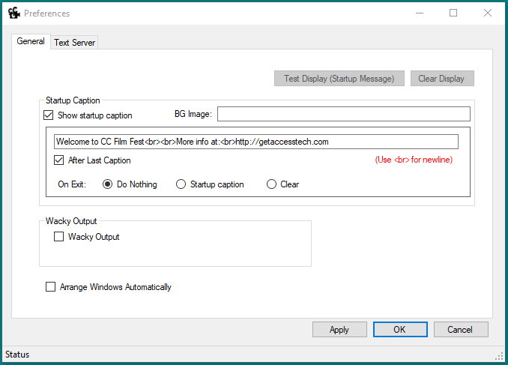Click in the BG Image input field
The width and height of the screenshot is (508, 365).
click(344, 114)
